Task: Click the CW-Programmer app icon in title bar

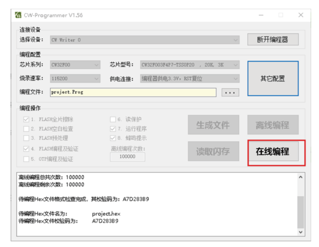Action: pyautogui.click(x=18, y=15)
